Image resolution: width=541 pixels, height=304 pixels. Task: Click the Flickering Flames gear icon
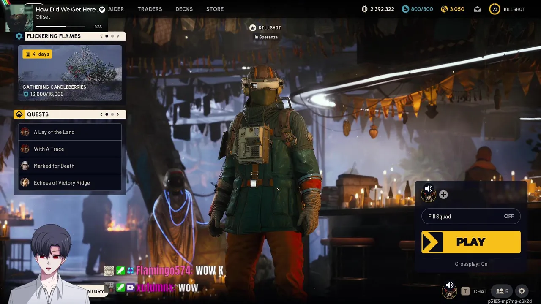[19, 36]
